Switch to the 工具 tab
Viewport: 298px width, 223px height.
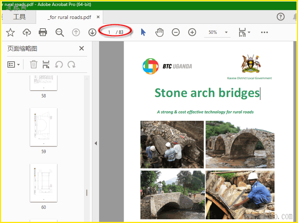pos(19,17)
